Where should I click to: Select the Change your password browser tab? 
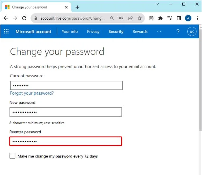(37, 7)
